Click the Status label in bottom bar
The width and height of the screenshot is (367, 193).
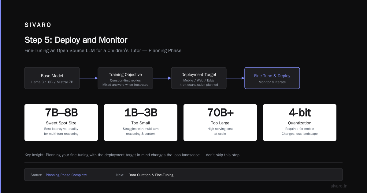[x=36, y=175]
